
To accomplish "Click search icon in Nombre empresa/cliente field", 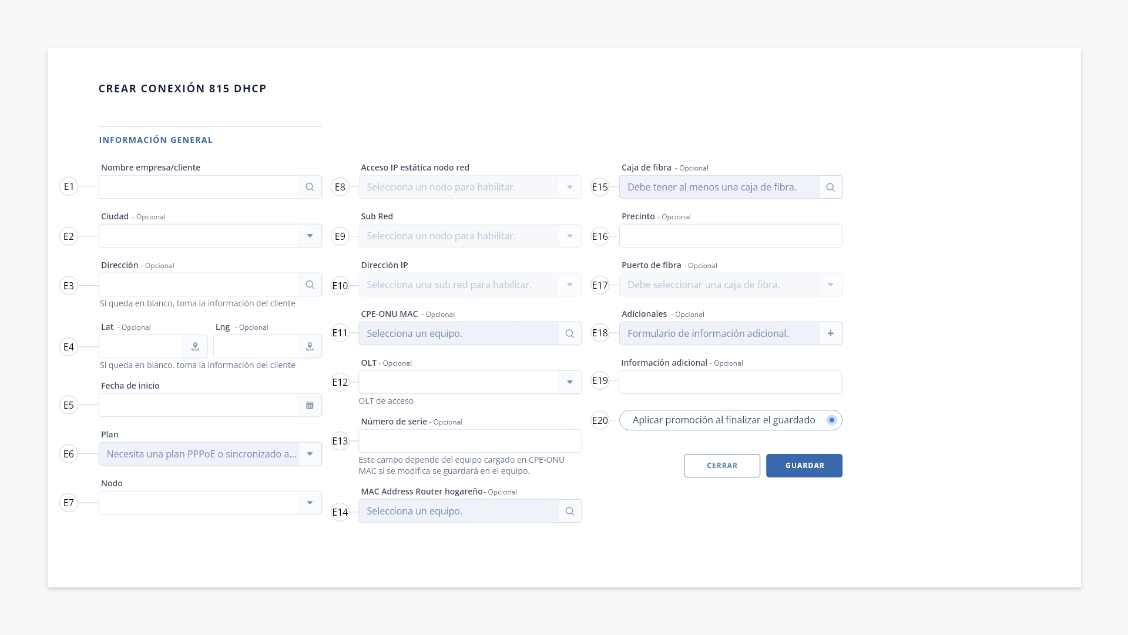I will click(x=310, y=187).
